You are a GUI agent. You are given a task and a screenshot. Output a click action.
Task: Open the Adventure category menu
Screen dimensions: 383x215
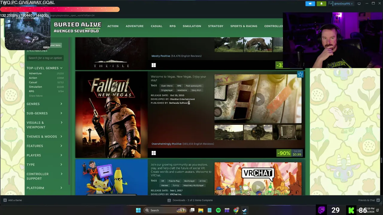135,26
